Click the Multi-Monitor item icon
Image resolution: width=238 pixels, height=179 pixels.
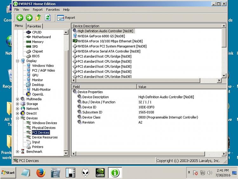coord(28,89)
